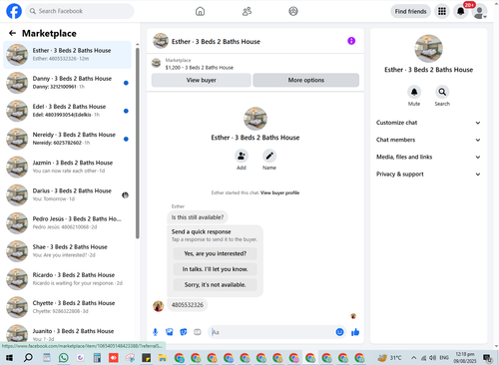
Task: Click the message bubble '4805532326'
Action: 188,305
